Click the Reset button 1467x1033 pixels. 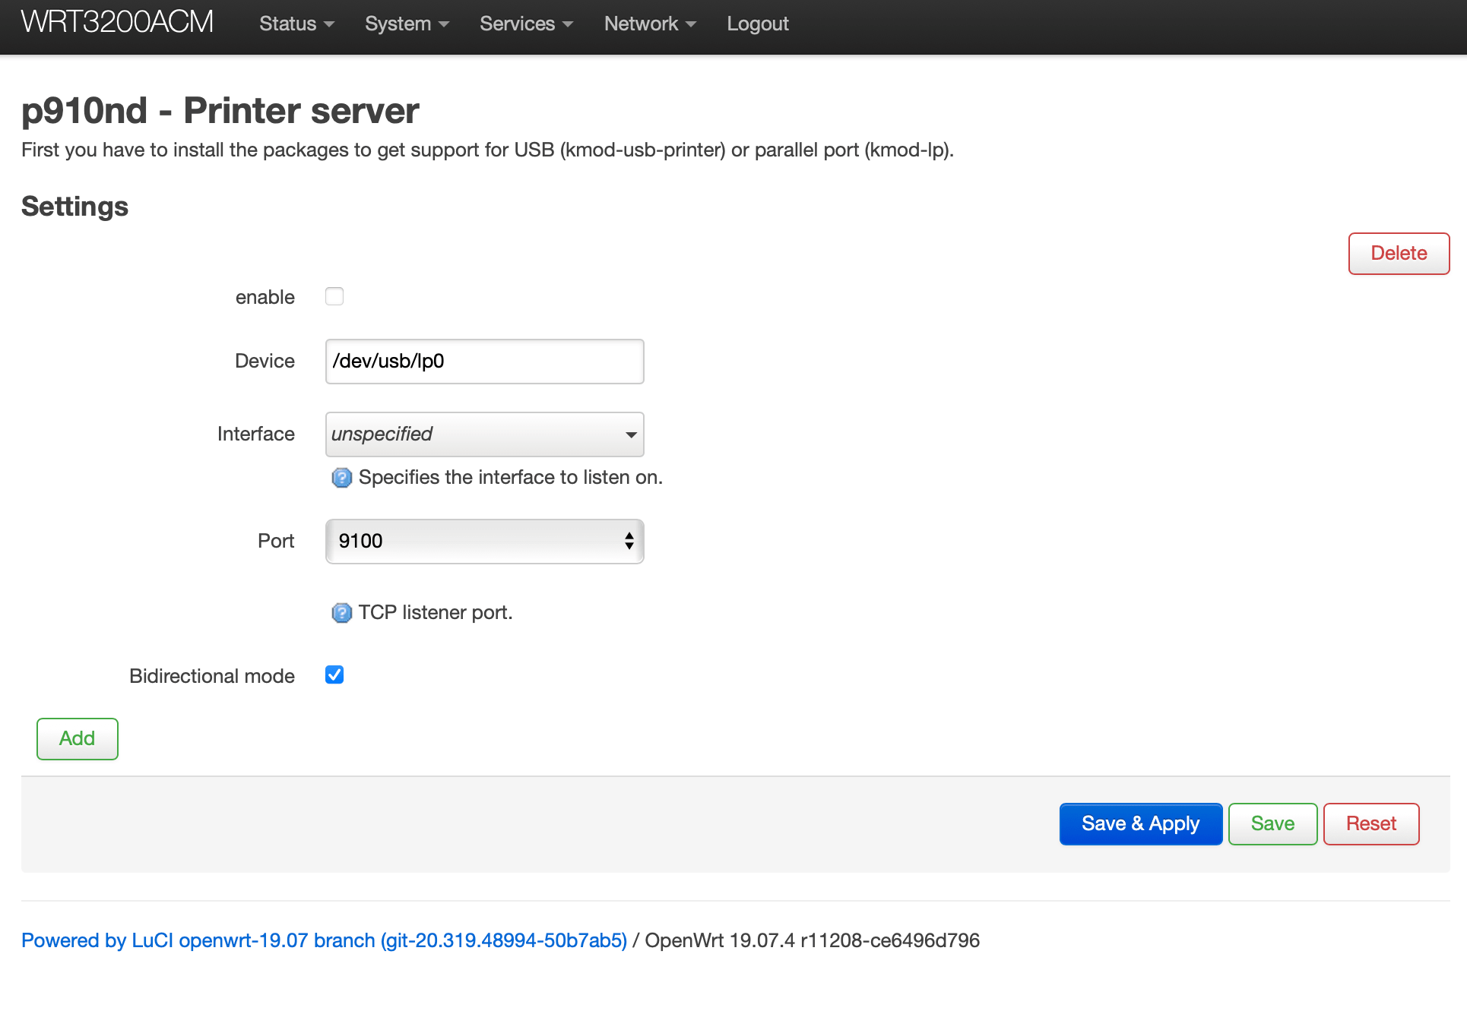(x=1371, y=824)
